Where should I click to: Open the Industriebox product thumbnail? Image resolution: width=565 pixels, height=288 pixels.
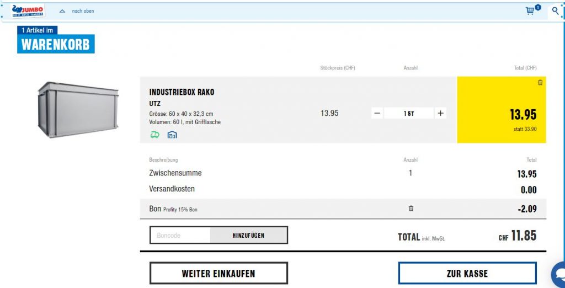tap(78, 110)
